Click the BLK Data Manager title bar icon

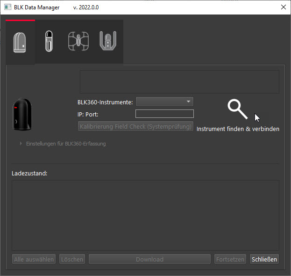[7, 7]
